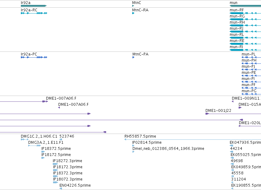Select the Dmel_neb_012386_0564_1966.3prime label
This screenshot has height=190, width=261.
(168, 149)
